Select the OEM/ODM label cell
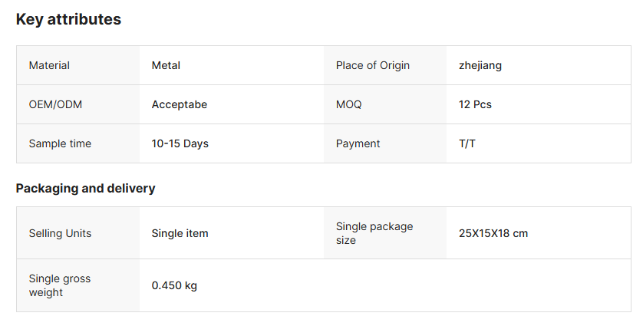The image size is (643, 326). 55,104
